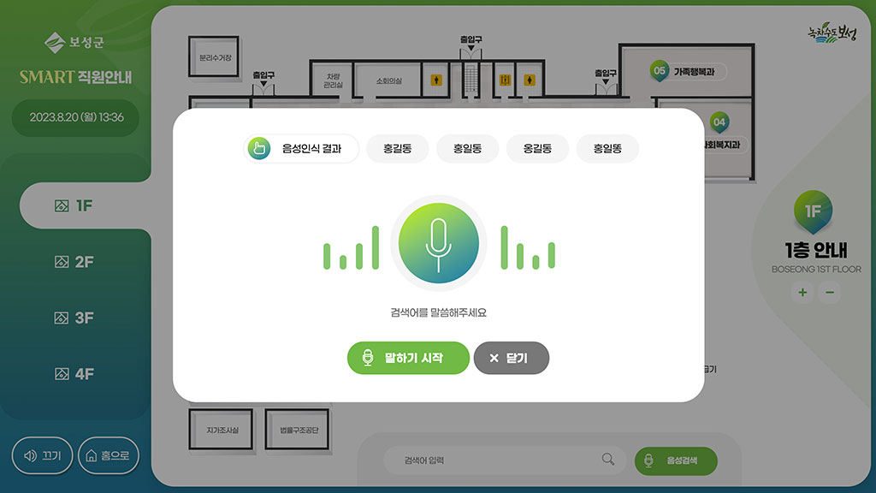Select the 05 가족행복과 map marker
876x493 pixels.
click(x=689, y=72)
